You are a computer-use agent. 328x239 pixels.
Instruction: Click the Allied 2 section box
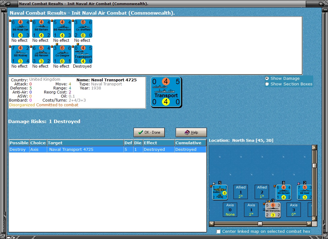click(x=262, y=192)
